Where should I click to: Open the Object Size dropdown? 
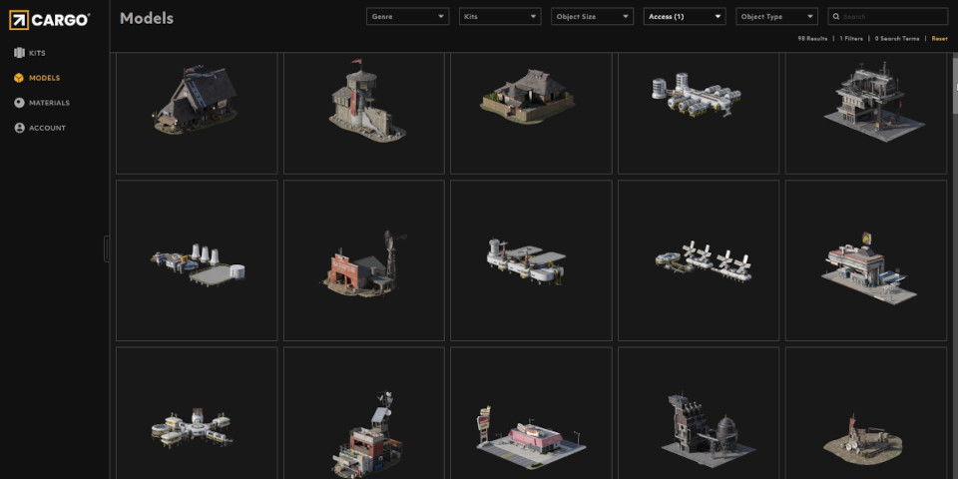(592, 17)
